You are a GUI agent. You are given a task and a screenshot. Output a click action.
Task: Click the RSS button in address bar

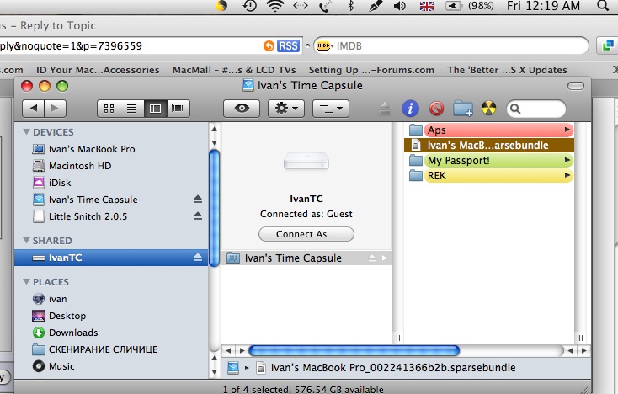click(x=288, y=46)
